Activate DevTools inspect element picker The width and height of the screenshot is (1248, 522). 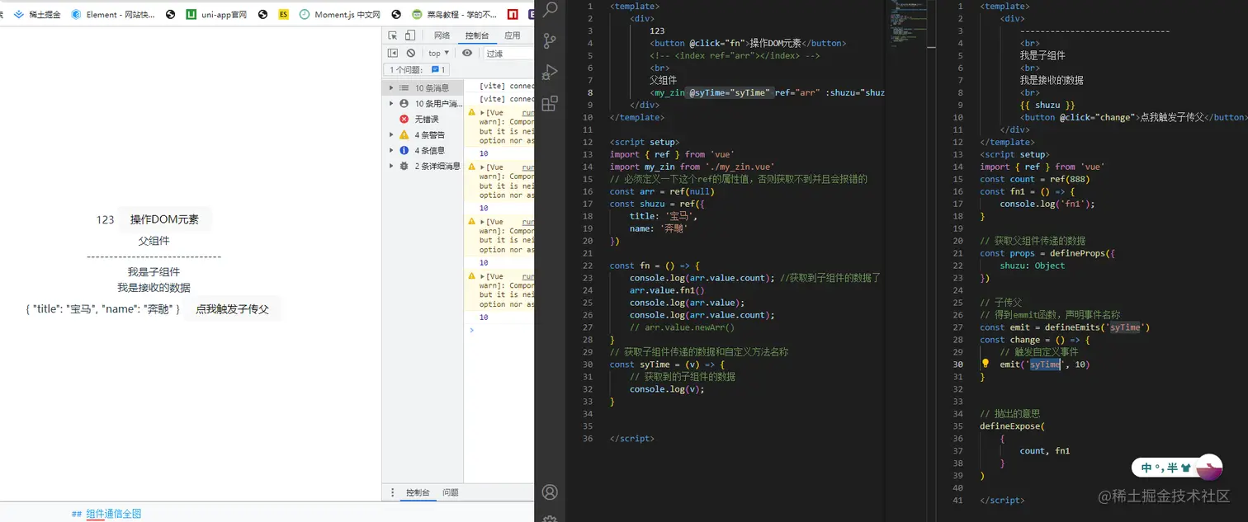pos(393,35)
